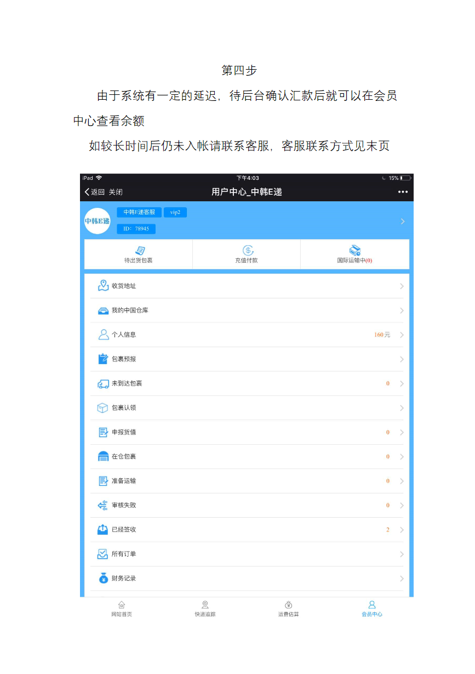Tap the vip2 badge

coord(175,212)
